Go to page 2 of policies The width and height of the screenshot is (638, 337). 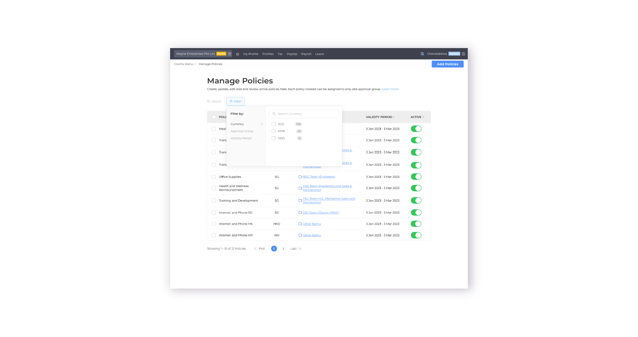click(283, 249)
